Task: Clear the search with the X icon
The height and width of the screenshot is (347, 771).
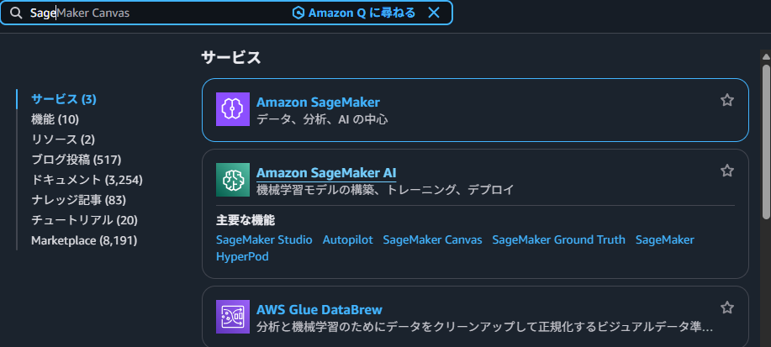Action: click(434, 13)
